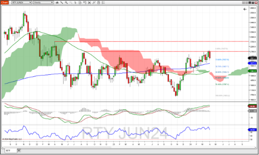Image resolution: width=259 pixels, height=155 pixels.
Task: Click the 50.00% Fibonacci level label
Action: click(222, 72)
